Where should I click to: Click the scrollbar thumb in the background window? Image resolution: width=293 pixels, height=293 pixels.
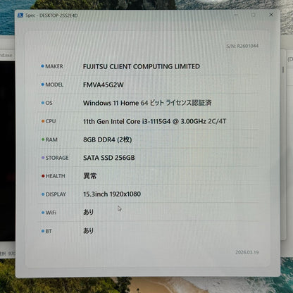click(283, 70)
